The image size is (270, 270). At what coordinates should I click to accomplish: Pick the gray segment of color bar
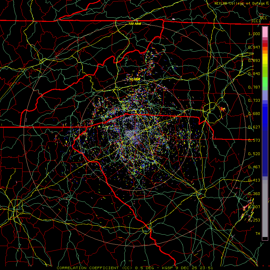click(265, 208)
